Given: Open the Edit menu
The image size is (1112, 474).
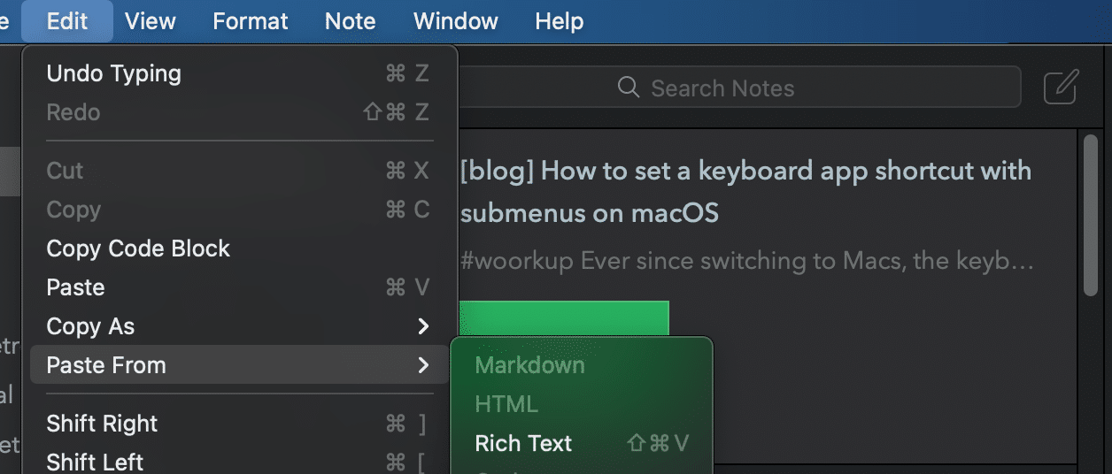Looking at the screenshot, I should [67, 20].
